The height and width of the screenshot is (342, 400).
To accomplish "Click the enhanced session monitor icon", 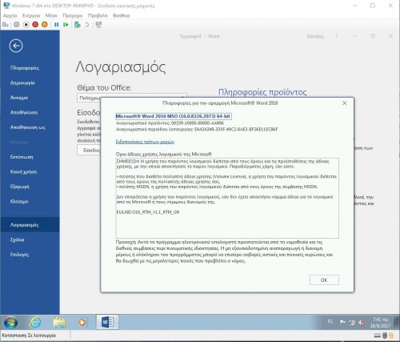I will (x=98, y=25).
